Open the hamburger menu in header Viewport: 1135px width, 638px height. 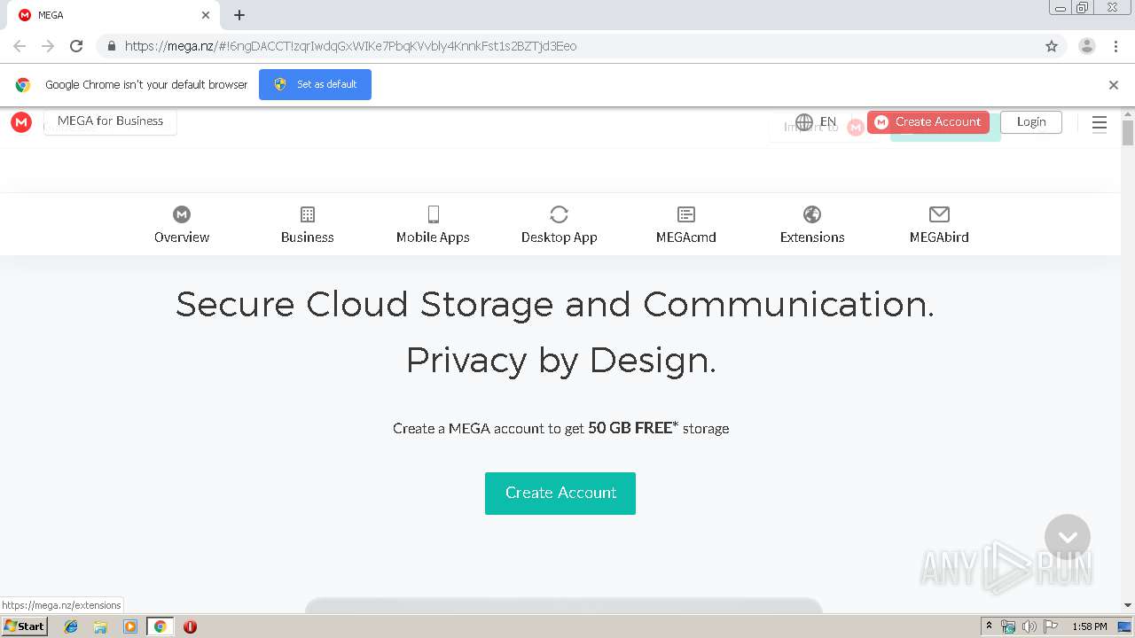(1100, 123)
